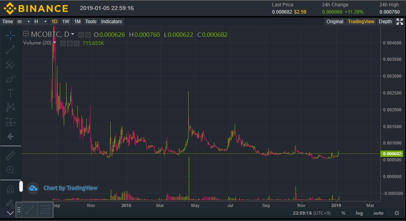Enable magnet mode in the sidebar
406x221 pixels.
10,189
